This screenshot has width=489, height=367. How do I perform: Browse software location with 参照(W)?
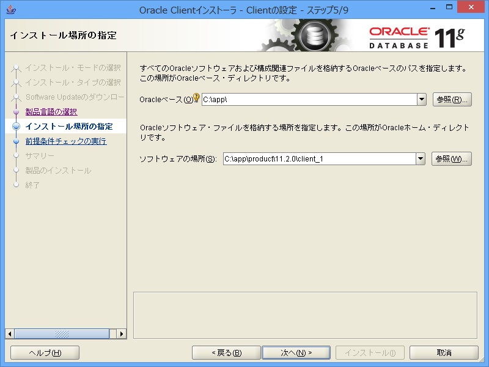[x=451, y=159]
